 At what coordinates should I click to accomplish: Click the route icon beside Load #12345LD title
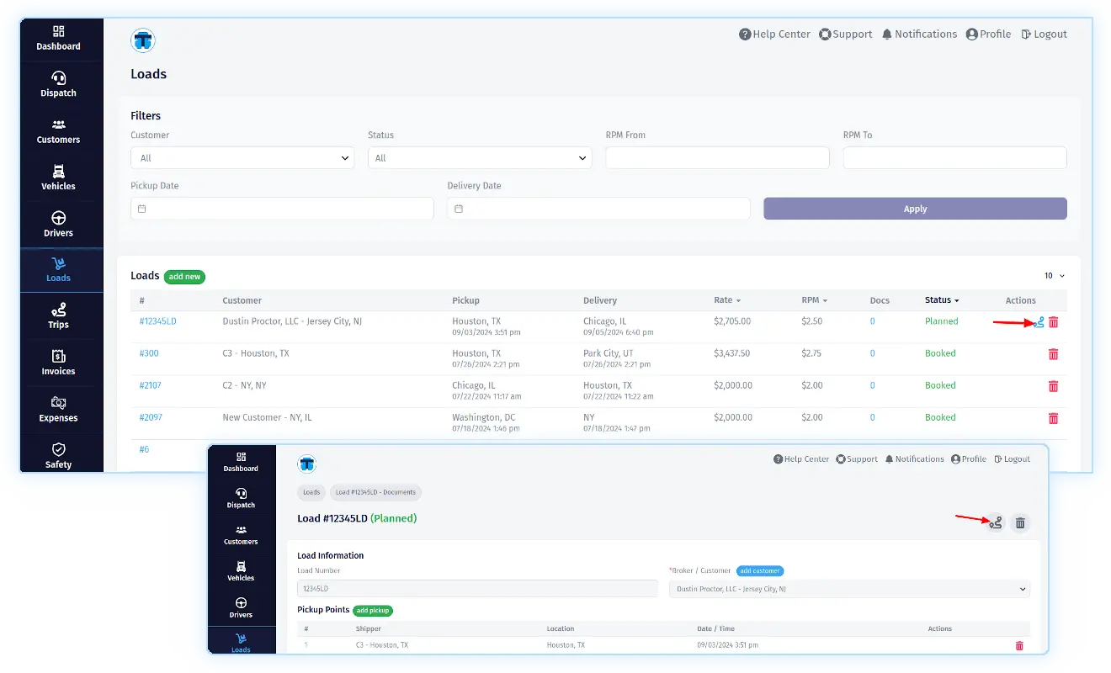point(996,523)
